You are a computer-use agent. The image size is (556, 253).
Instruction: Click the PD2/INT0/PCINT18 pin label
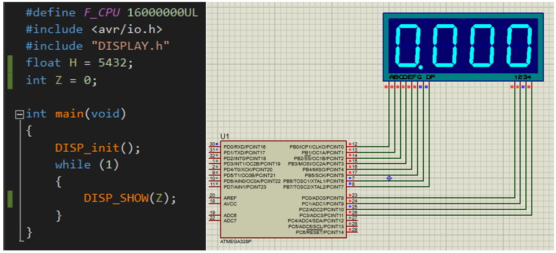tap(245, 158)
